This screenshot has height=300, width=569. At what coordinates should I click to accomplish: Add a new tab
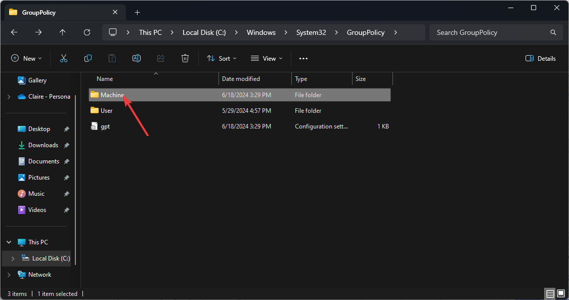[x=137, y=12]
